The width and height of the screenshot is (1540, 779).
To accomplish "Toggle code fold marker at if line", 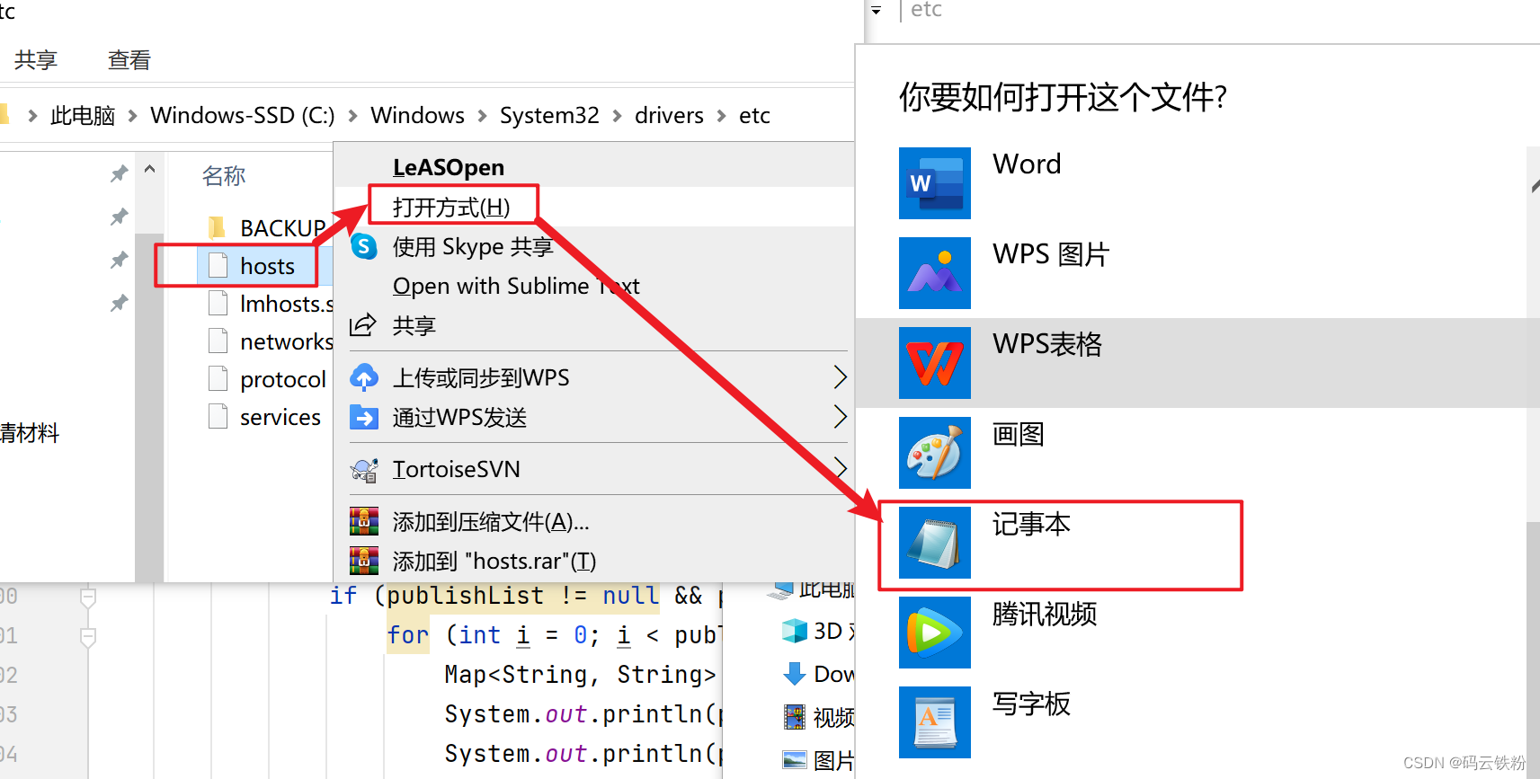I will [88, 597].
